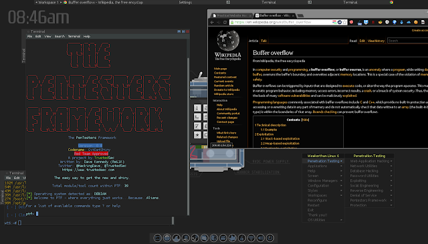Click Workspace 1 label in the top bar
Image resolution: width=428 pixels, height=244 pixels.
click(48, 2)
